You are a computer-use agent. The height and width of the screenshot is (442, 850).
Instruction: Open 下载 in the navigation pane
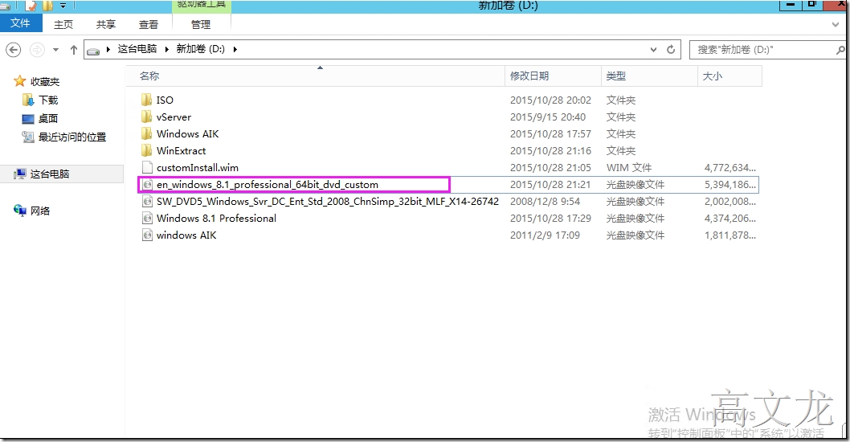coord(48,100)
